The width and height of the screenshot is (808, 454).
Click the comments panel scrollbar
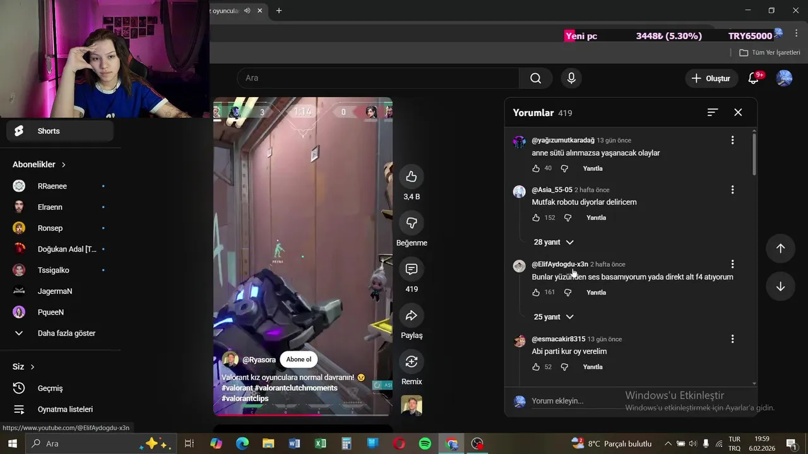point(754,154)
